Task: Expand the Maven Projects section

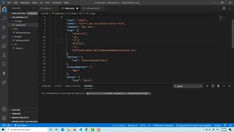Action: (x=23, y=118)
